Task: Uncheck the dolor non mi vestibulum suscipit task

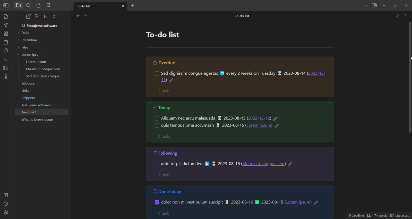Action: pos(157,202)
